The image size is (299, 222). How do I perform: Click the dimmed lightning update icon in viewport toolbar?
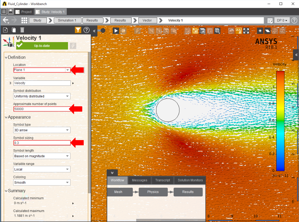[x=137, y=31]
